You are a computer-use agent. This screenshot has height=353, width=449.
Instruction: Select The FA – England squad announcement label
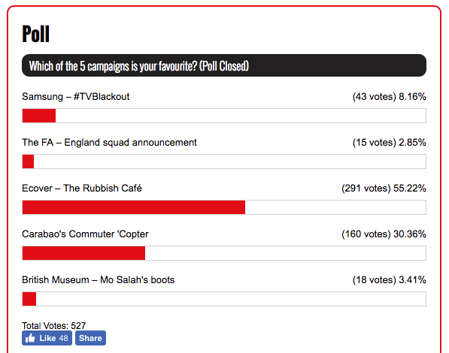click(109, 143)
